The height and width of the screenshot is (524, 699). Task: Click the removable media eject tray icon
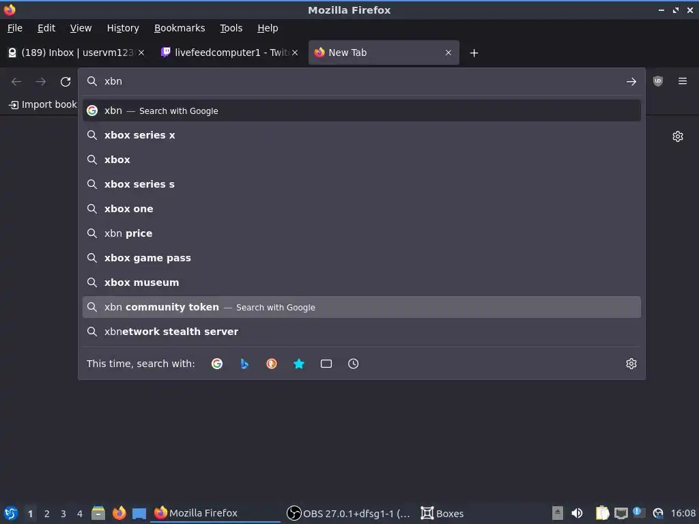tap(557, 513)
